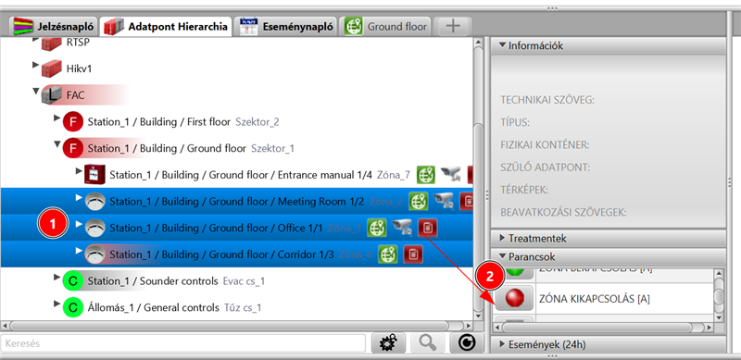Open document icon for Office 1/1
Screen dimensions: 741x360
[x=427, y=228]
